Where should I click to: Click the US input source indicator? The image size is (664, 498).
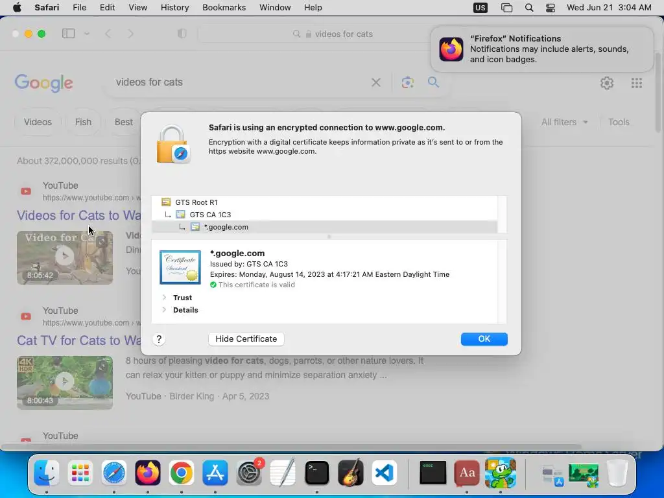480,8
